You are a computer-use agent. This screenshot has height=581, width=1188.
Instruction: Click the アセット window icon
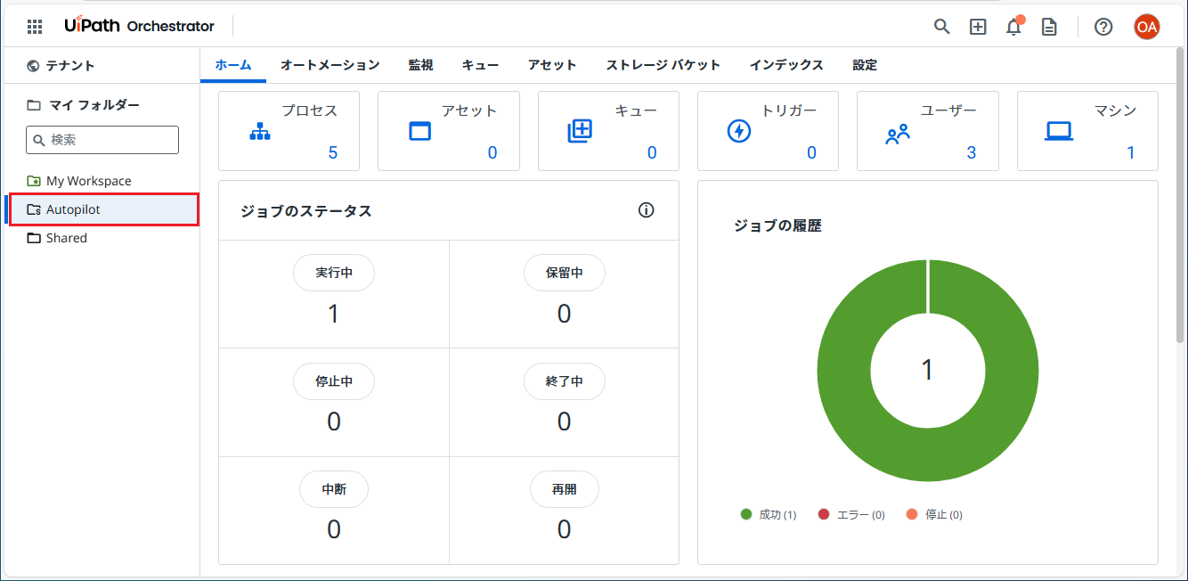click(x=419, y=131)
